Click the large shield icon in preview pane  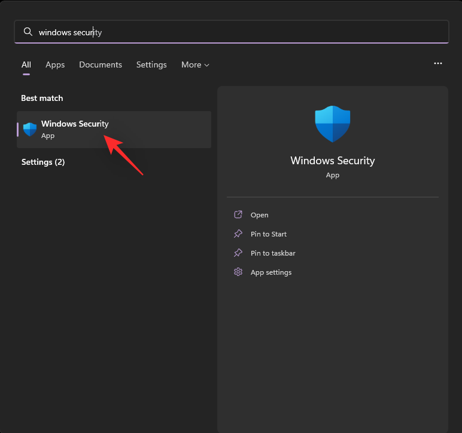pyautogui.click(x=333, y=124)
